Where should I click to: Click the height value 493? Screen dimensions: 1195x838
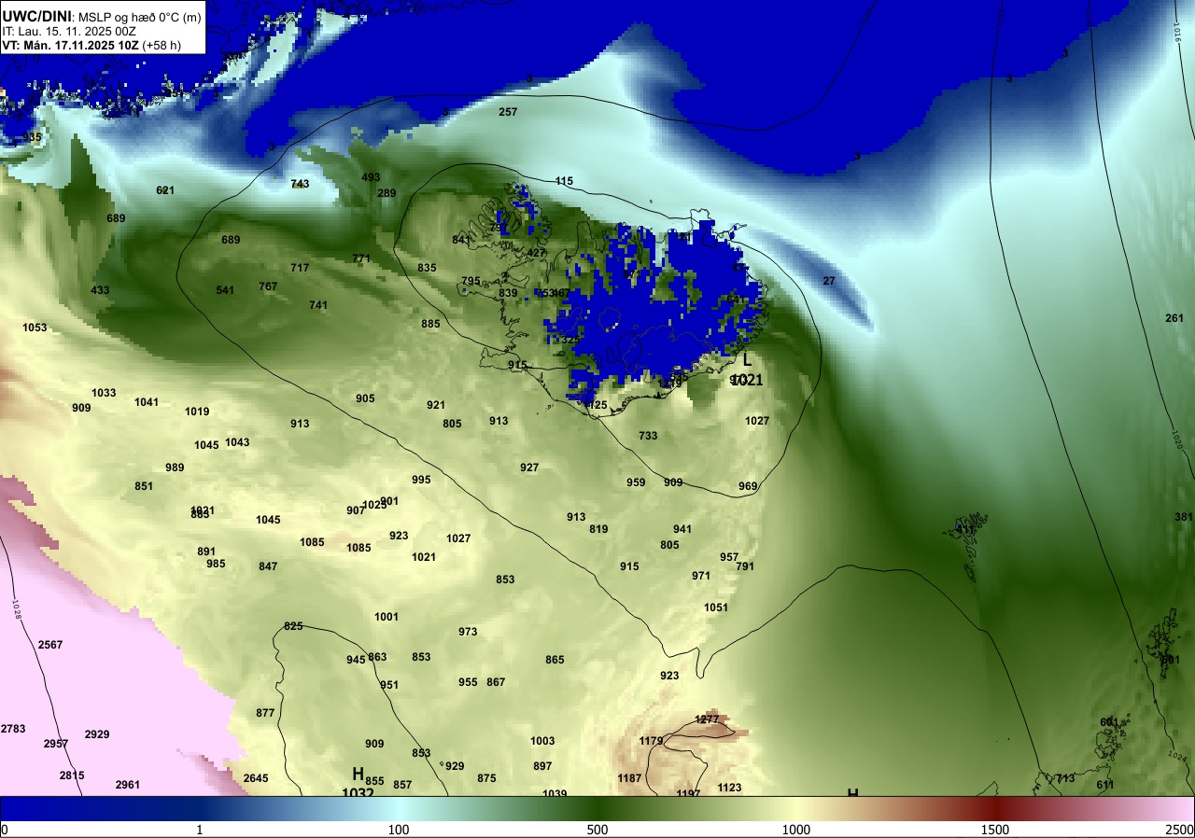click(371, 177)
